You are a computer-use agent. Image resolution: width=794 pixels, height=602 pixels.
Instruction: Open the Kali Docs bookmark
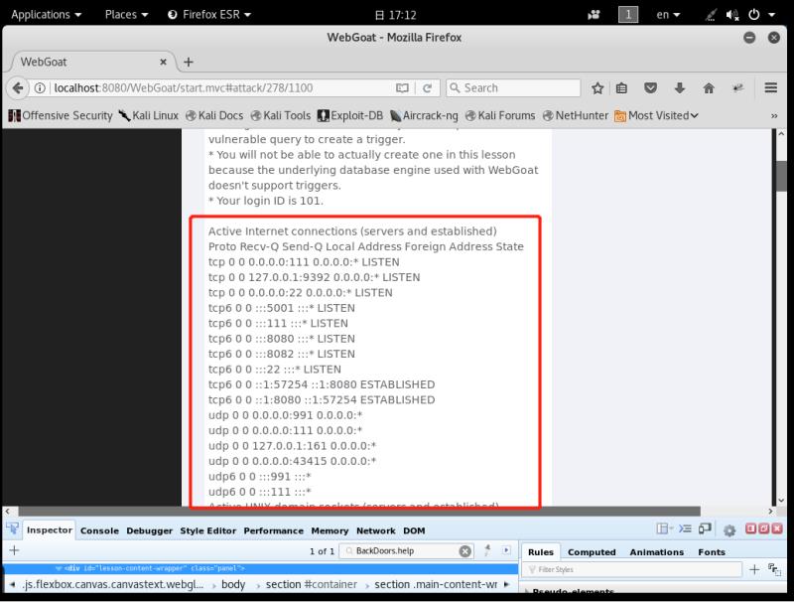click(214, 115)
